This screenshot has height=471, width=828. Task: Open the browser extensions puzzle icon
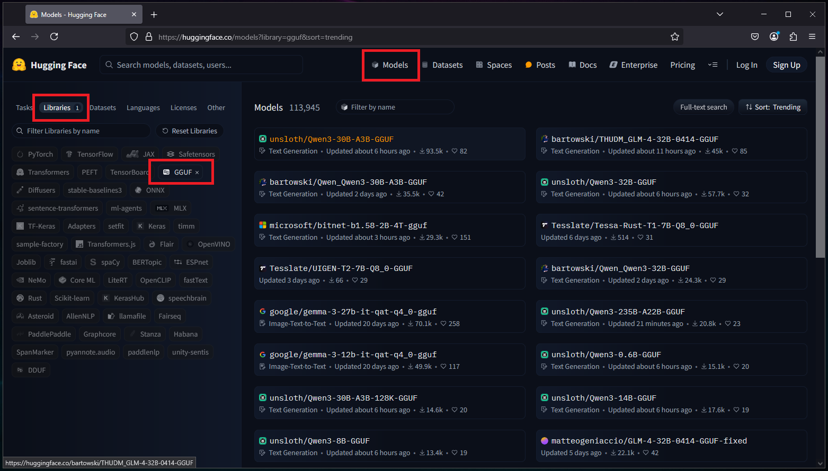[x=793, y=37]
